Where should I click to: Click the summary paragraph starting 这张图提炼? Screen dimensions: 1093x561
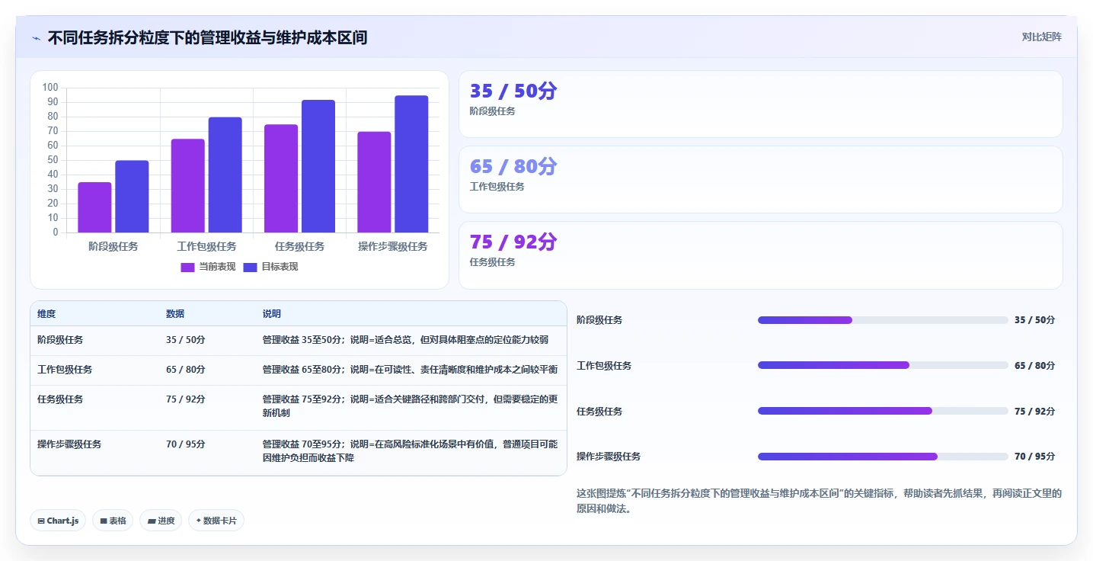pyautogui.click(x=819, y=501)
